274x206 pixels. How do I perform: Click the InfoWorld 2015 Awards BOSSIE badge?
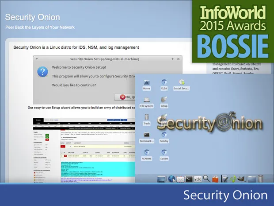pyautogui.click(x=233, y=31)
